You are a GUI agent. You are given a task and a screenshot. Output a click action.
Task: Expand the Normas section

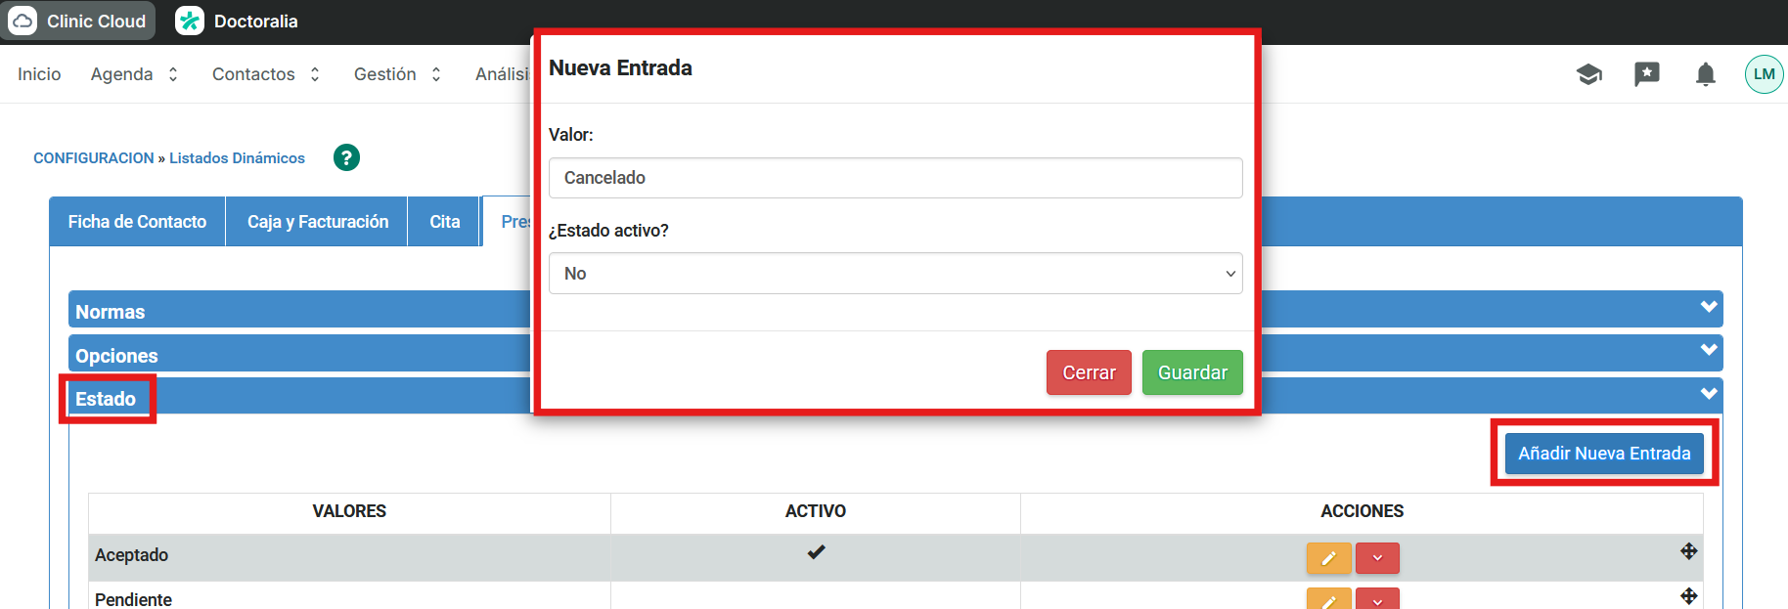pyautogui.click(x=1708, y=307)
